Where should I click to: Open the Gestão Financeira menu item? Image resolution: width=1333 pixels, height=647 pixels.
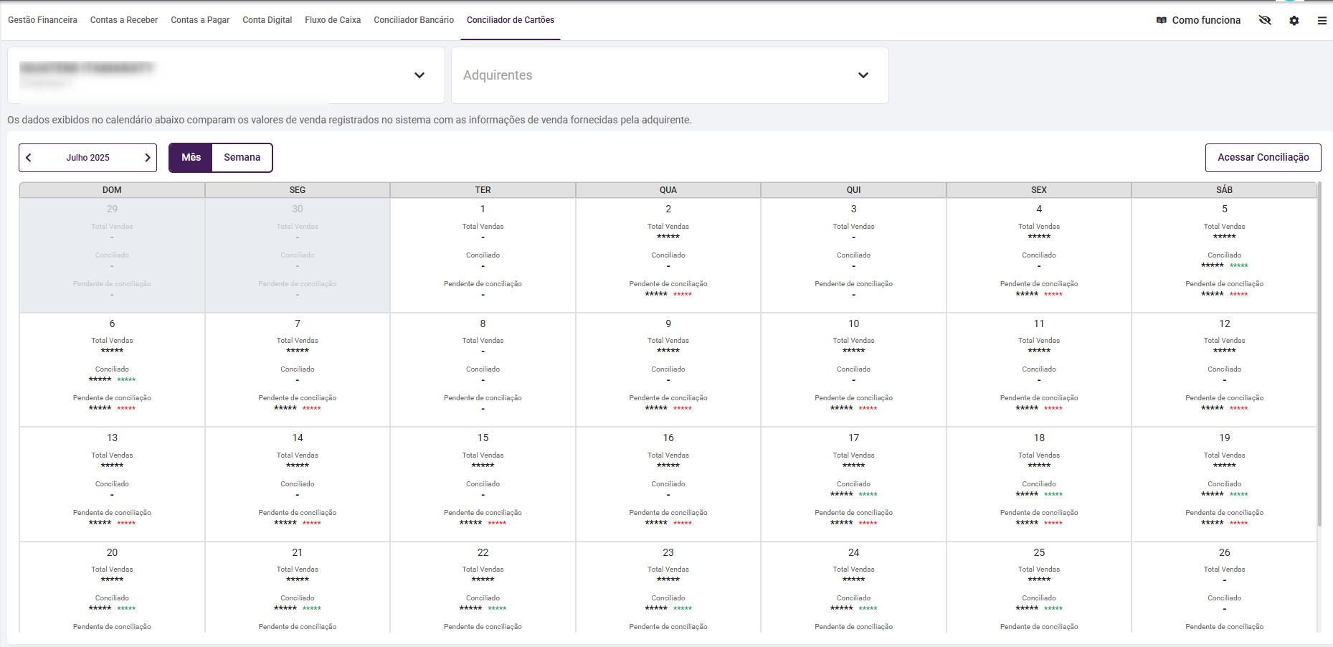42,20
